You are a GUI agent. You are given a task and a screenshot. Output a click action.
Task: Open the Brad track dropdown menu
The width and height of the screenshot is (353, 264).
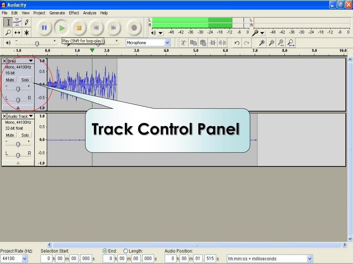(31, 61)
